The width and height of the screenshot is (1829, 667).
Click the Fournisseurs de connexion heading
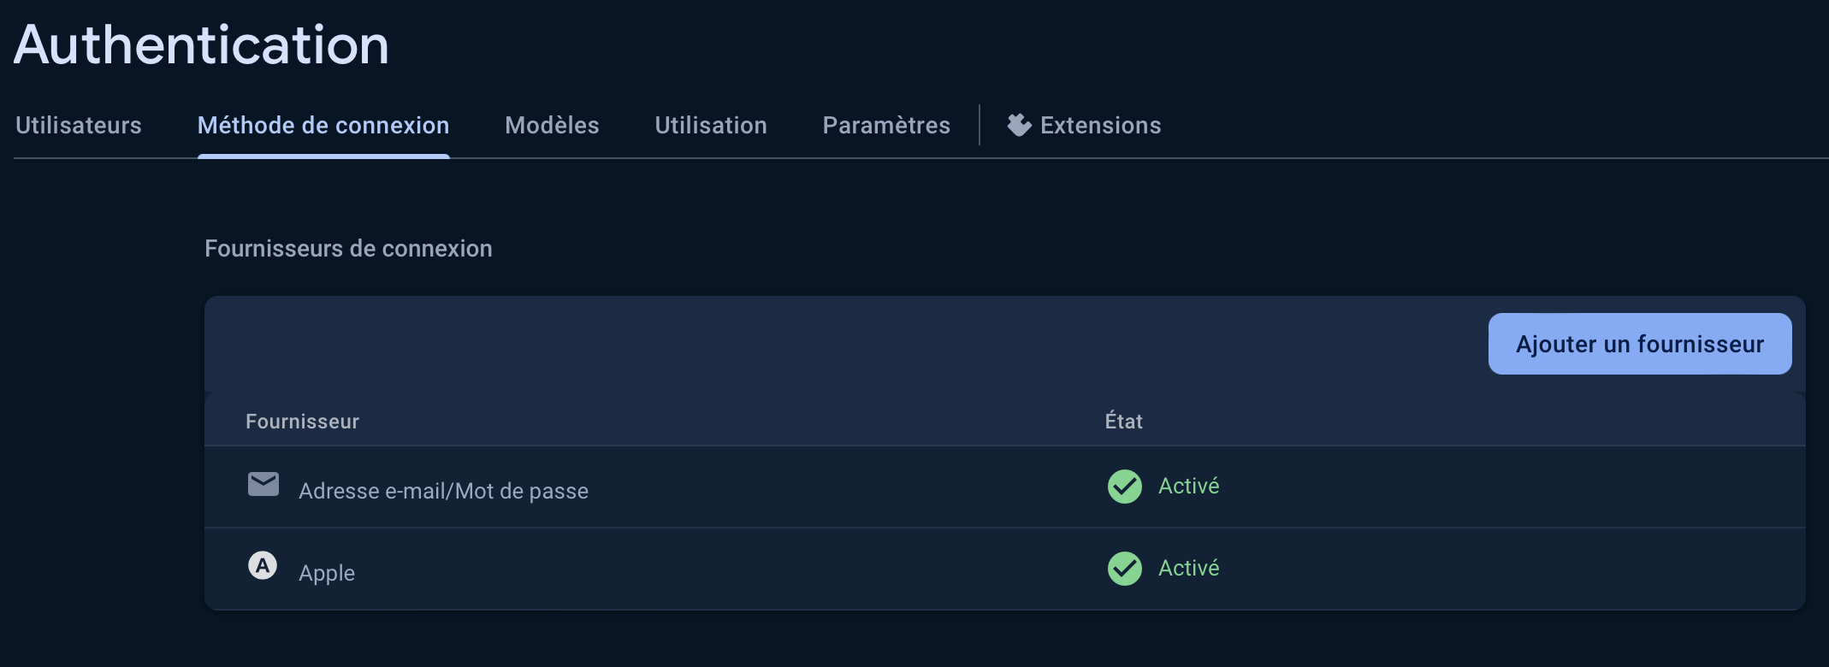348,249
